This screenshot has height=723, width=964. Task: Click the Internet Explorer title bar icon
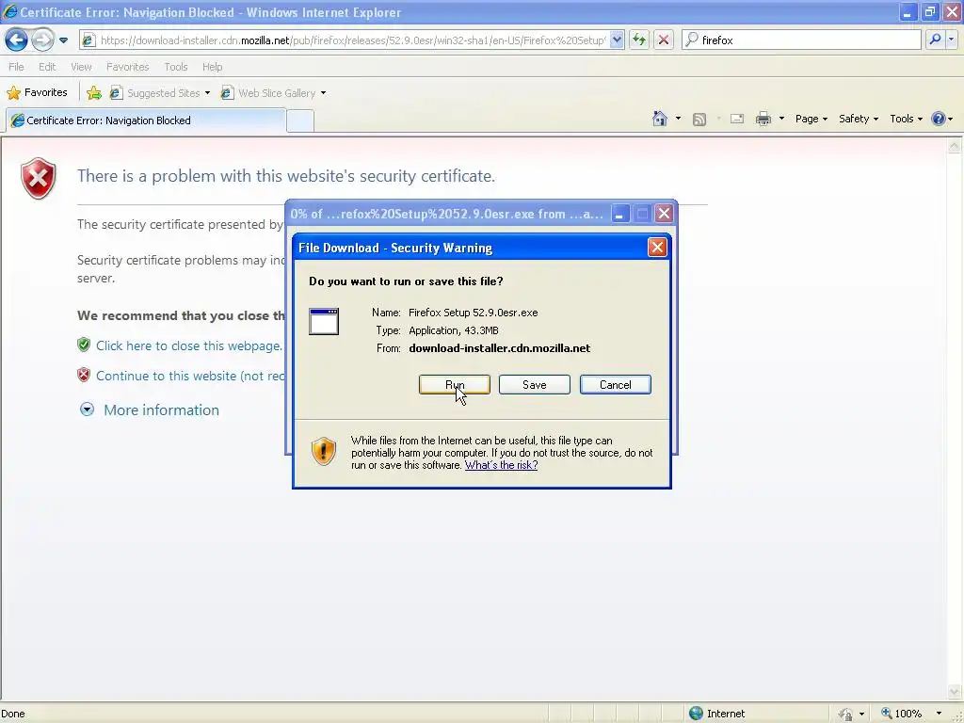[9, 11]
